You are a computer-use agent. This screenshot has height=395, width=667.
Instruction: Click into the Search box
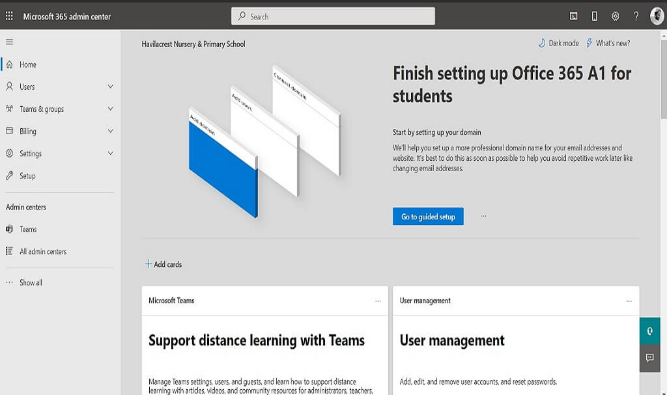[x=333, y=16]
